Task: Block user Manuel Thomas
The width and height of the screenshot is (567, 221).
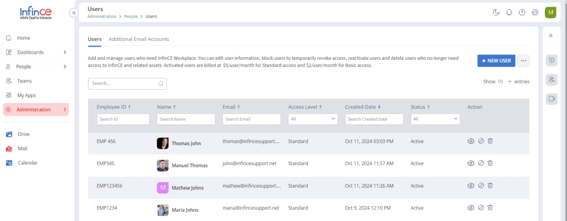Action: point(481,163)
